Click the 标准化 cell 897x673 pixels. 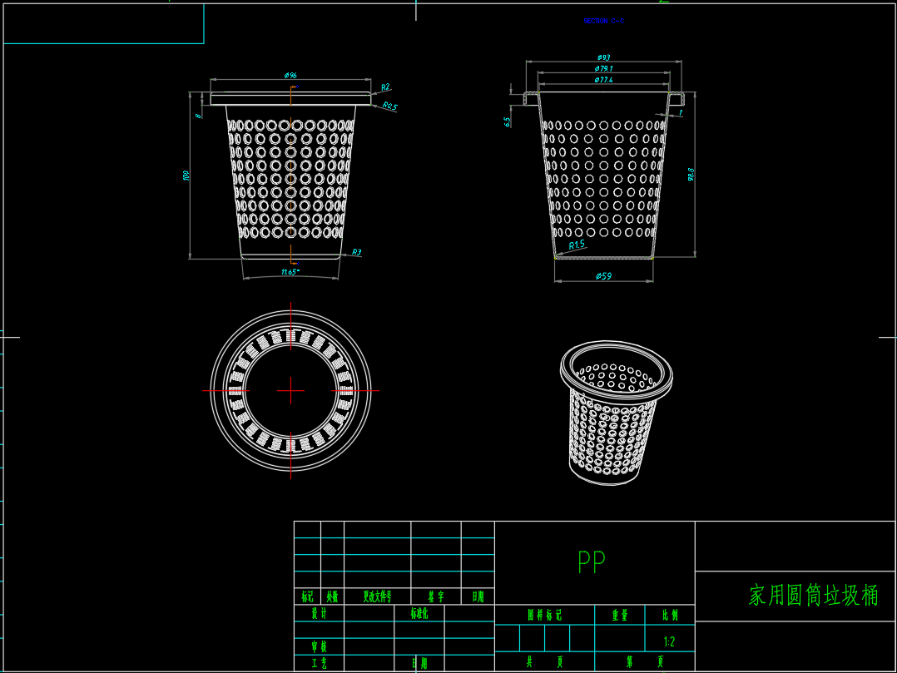point(419,614)
